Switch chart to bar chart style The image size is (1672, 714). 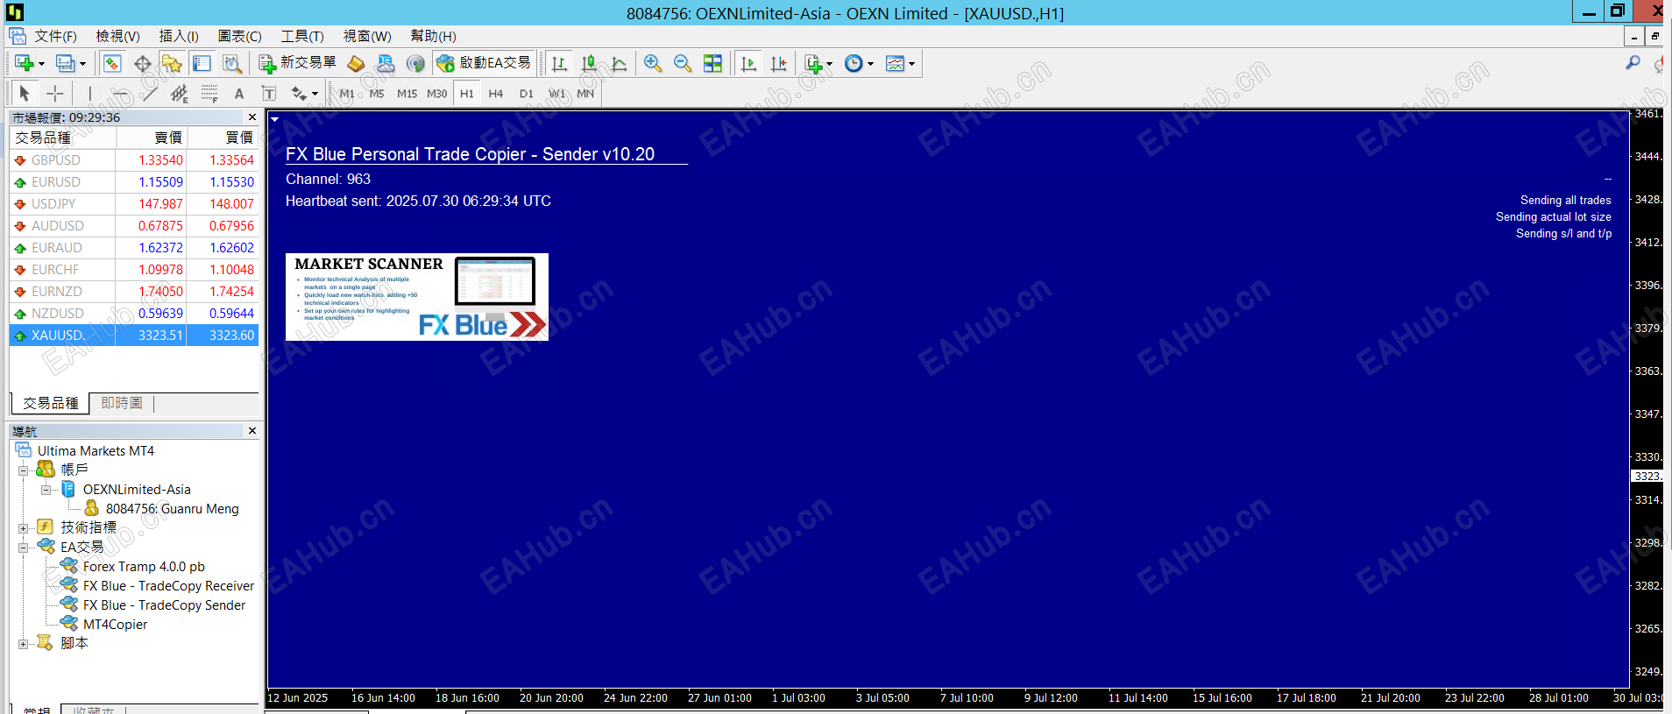(x=559, y=63)
